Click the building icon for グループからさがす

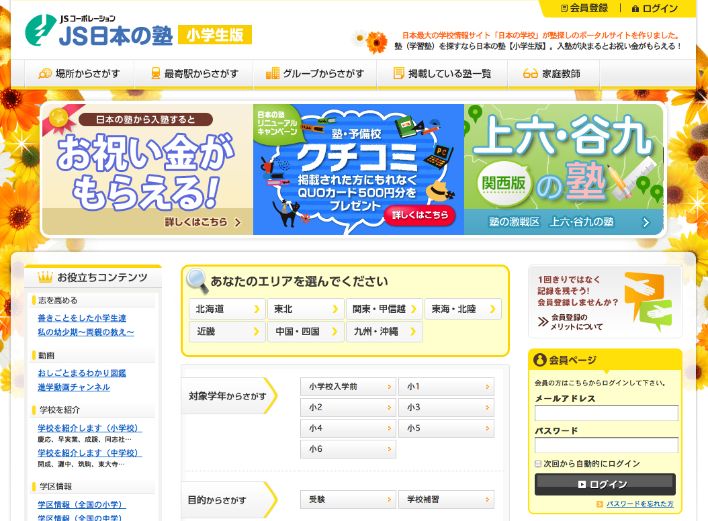point(272,73)
